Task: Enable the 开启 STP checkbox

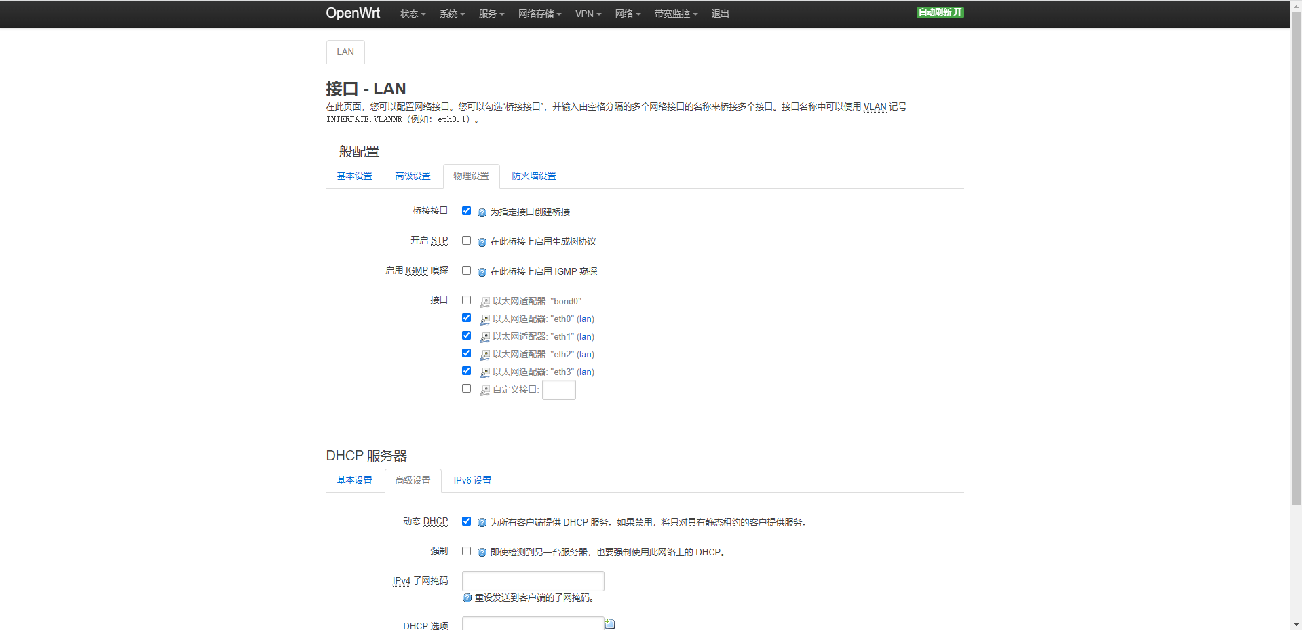Action: [466, 241]
